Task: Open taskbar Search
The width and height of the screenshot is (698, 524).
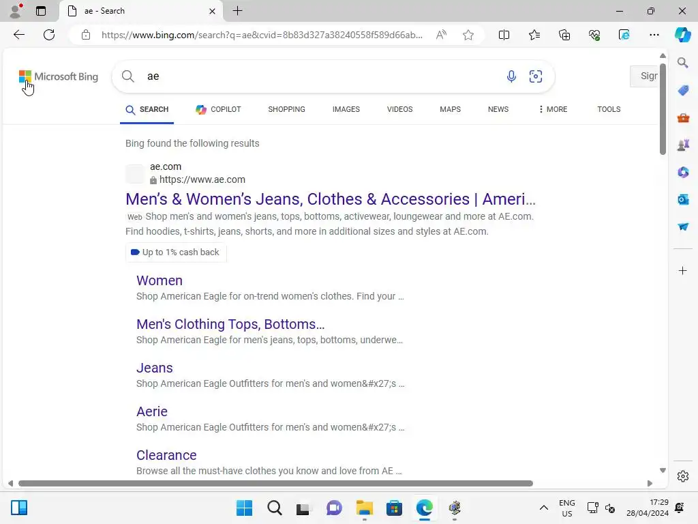Action: [x=275, y=508]
